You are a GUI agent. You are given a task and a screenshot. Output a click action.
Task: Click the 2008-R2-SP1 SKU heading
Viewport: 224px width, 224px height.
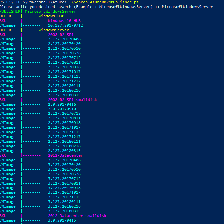(61, 35)
